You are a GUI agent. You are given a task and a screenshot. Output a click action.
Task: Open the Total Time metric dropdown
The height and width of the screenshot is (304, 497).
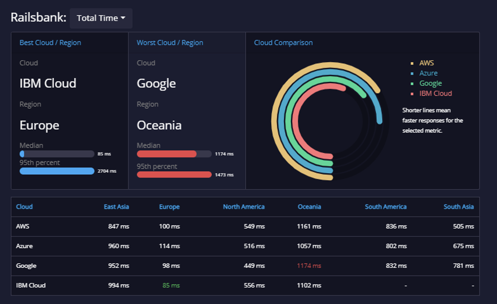101,19
